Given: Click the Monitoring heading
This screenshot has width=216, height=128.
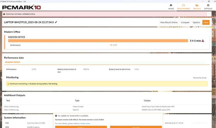Looking at the screenshot, I should pyautogui.click(x=12, y=77).
